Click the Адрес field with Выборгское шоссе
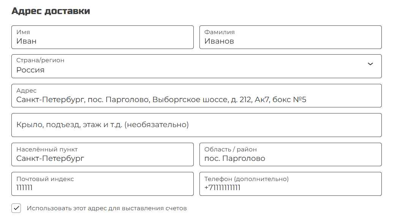 click(x=196, y=96)
